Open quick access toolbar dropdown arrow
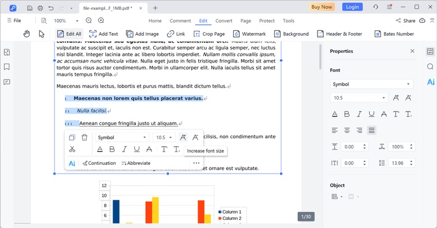 [x=72, y=8]
